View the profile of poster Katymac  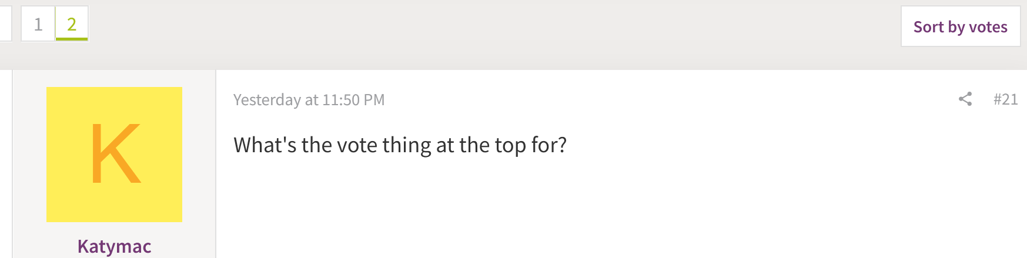point(114,246)
